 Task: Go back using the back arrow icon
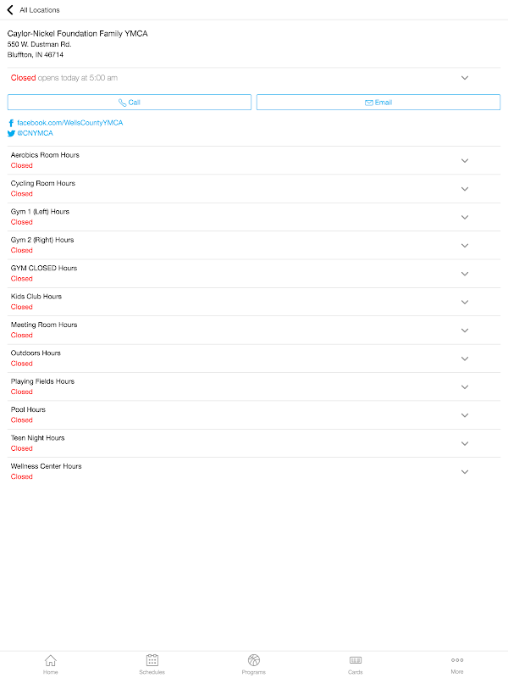pos(10,9)
